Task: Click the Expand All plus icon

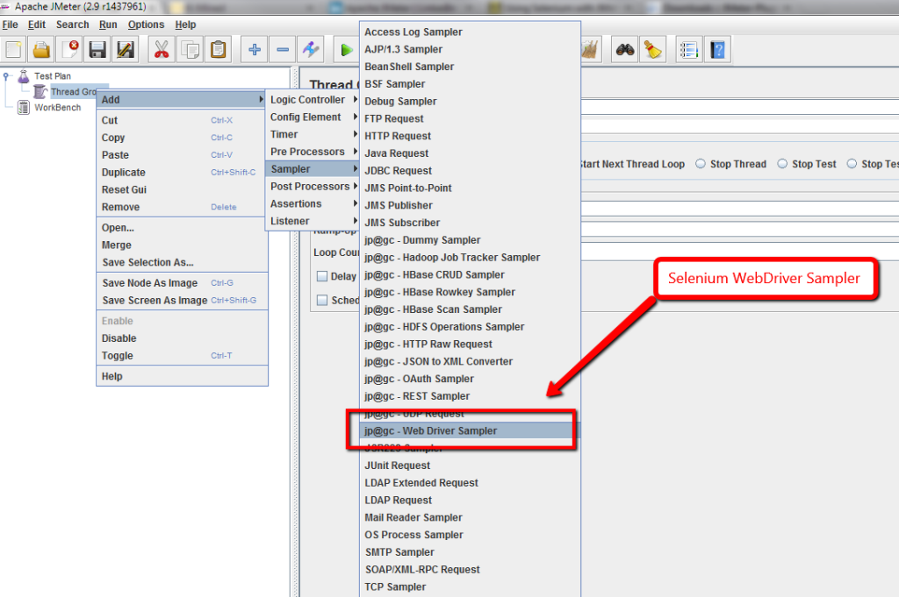Action: coord(255,50)
